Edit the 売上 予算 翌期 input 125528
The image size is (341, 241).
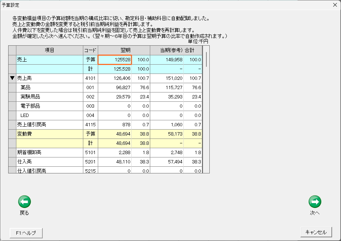pos(115,60)
